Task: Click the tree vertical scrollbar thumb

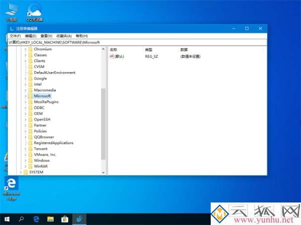Action: click(103, 124)
